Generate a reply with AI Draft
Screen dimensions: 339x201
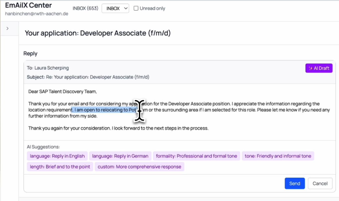click(x=319, y=68)
